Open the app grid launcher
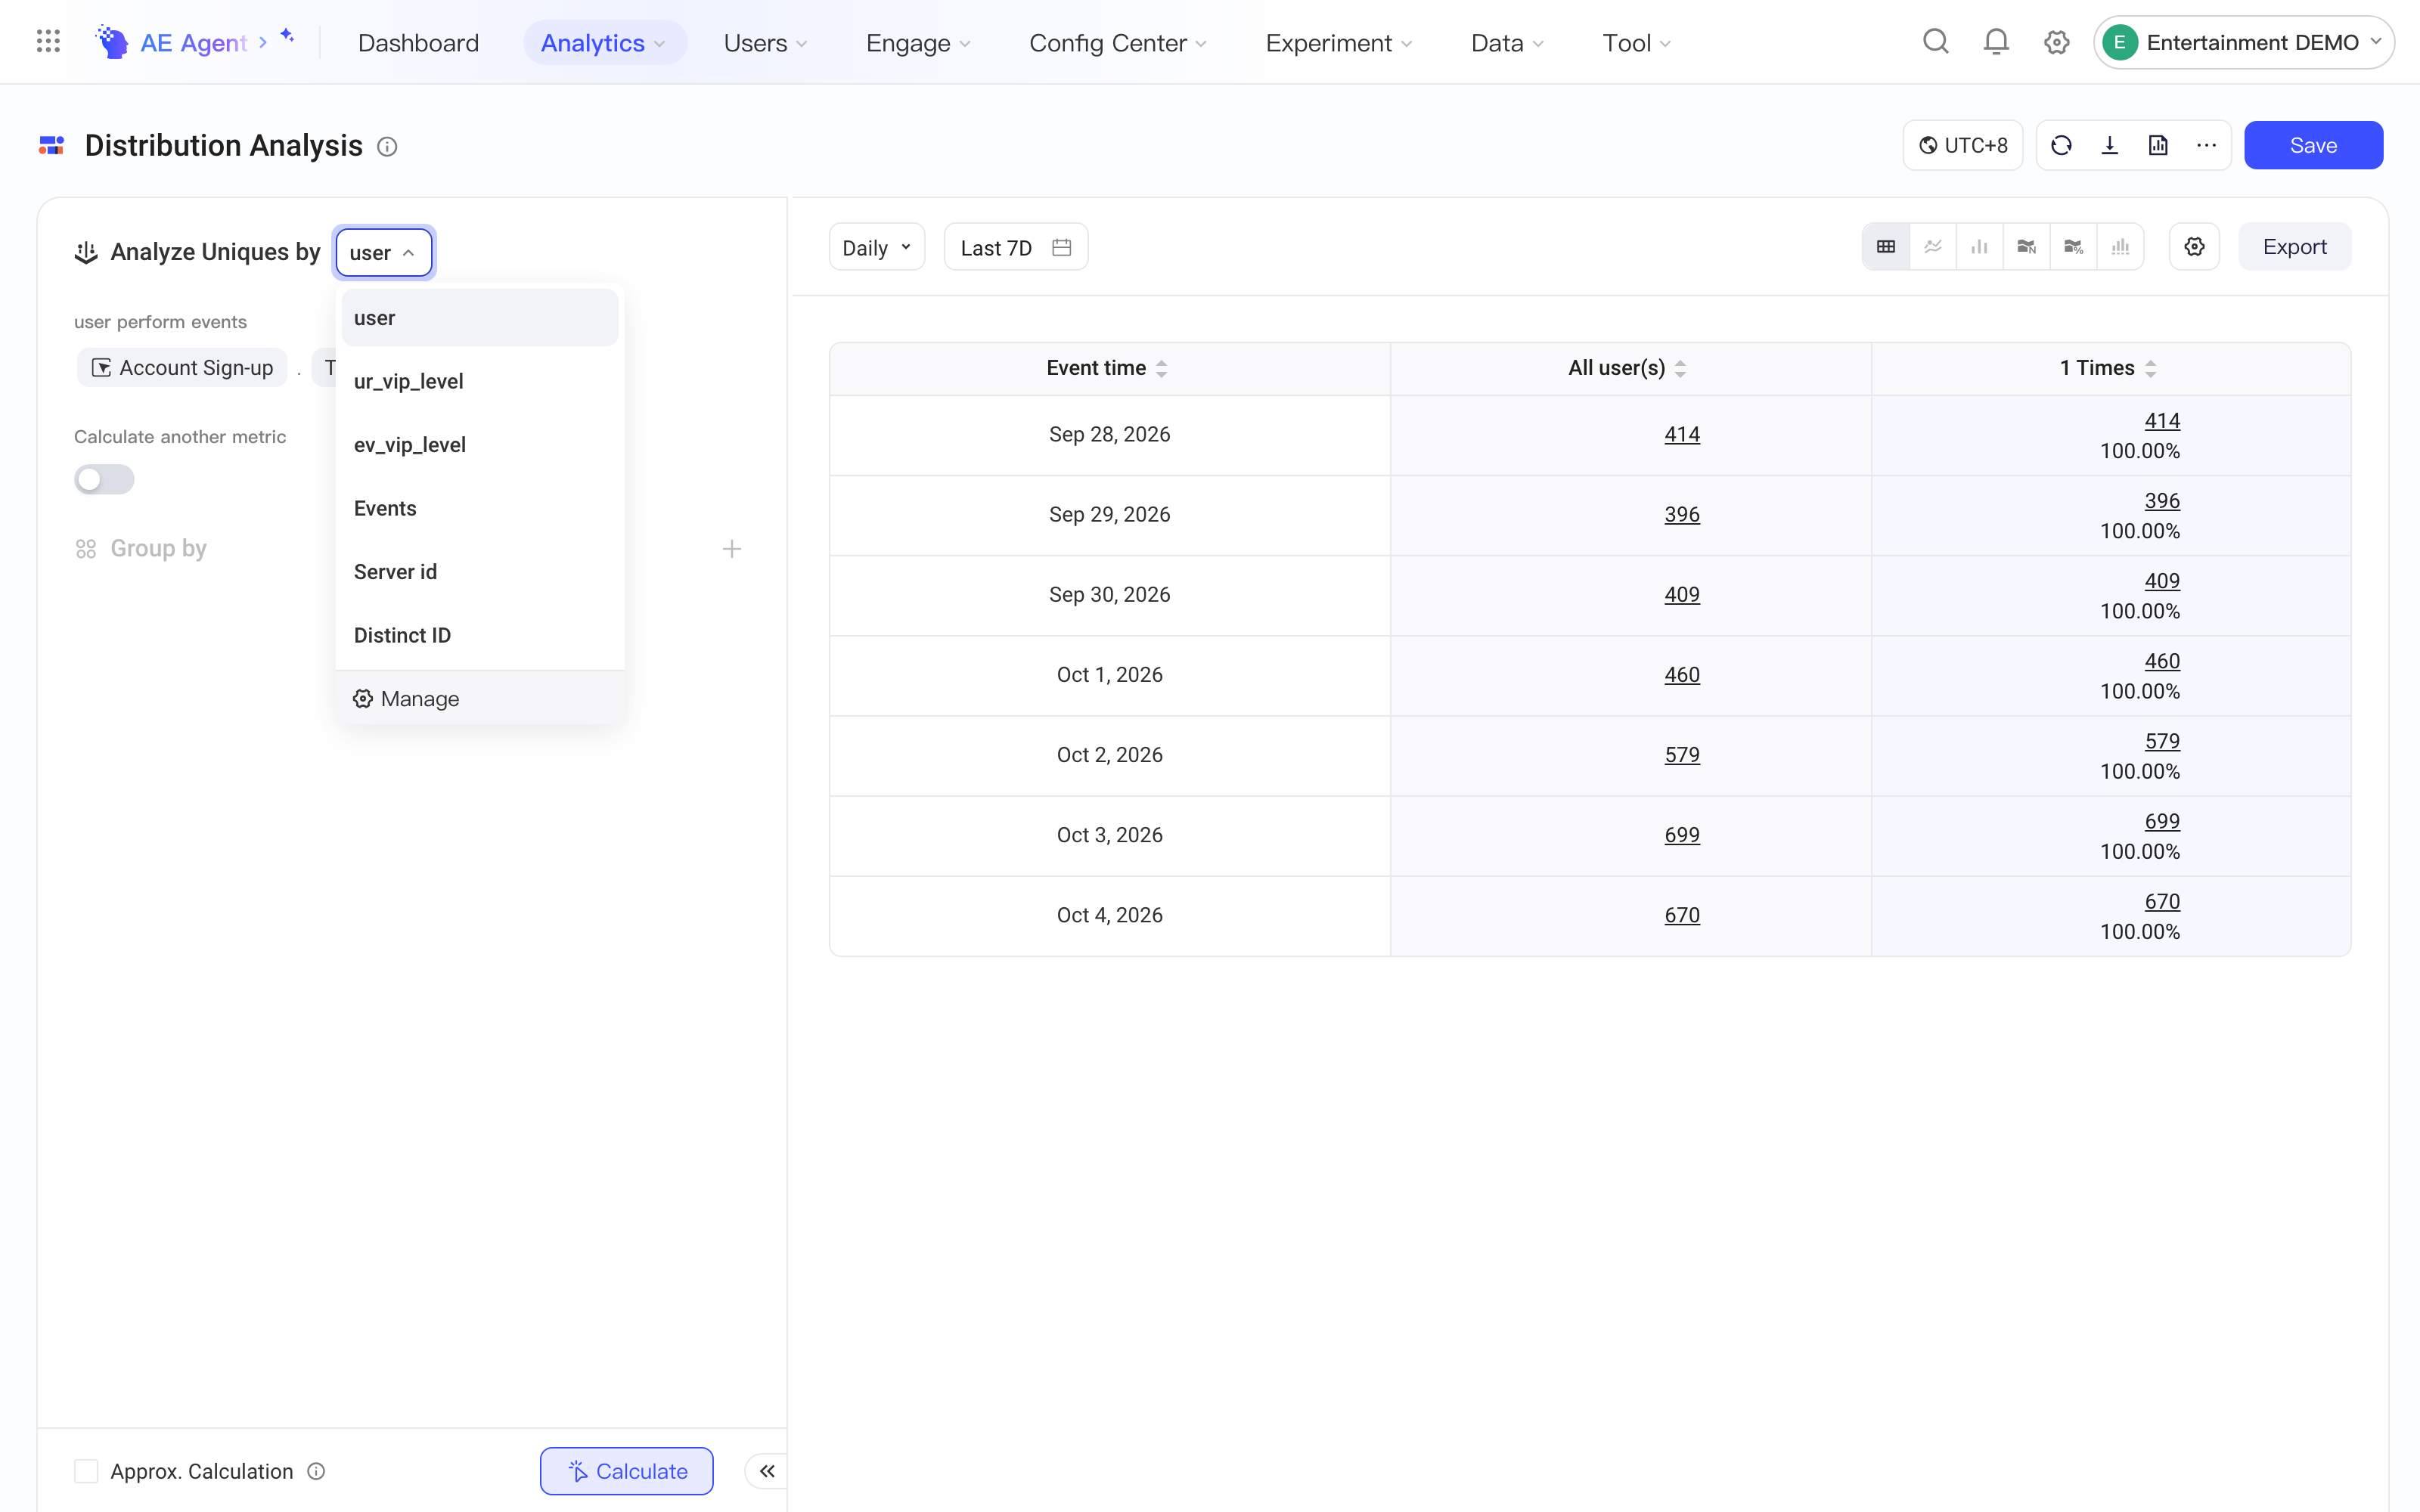The image size is (2420, 1512). [48, 42]
